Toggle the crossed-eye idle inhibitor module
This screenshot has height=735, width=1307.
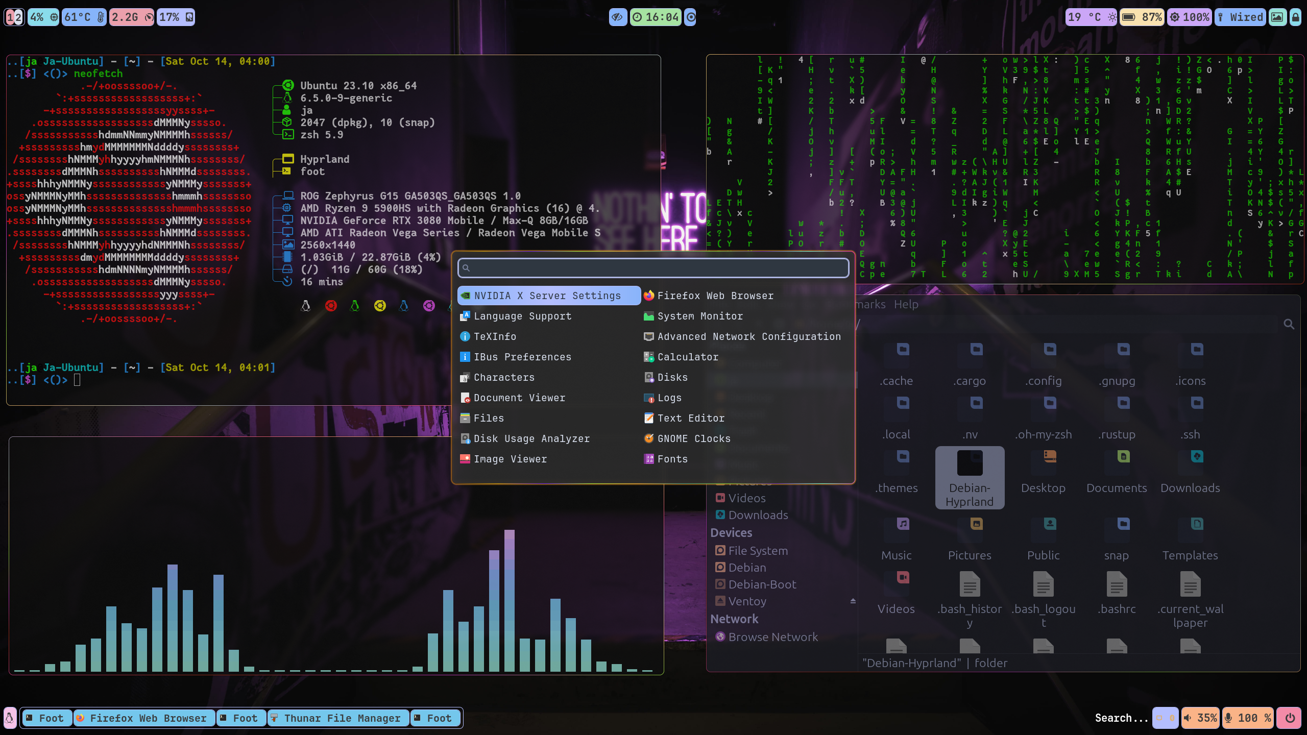point(617,17)
